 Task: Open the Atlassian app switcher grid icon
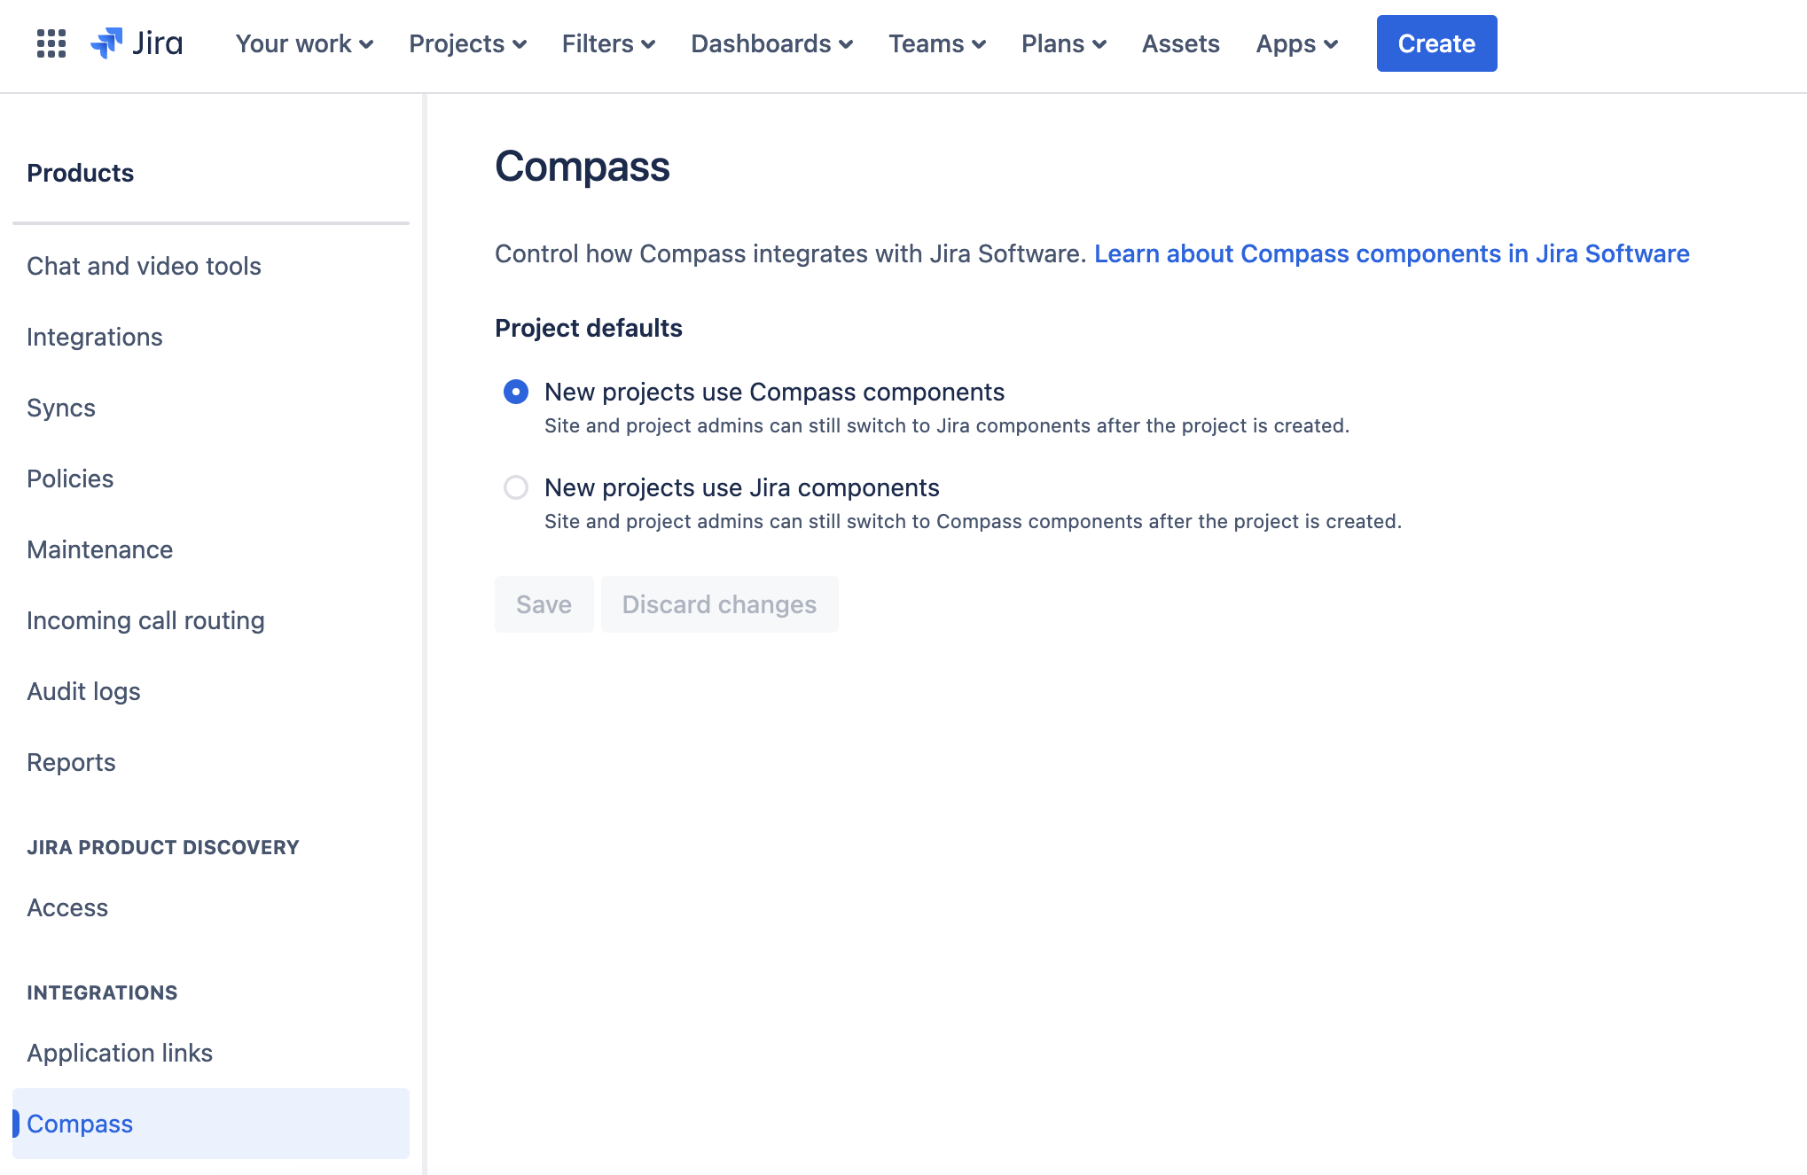(51, 43)
